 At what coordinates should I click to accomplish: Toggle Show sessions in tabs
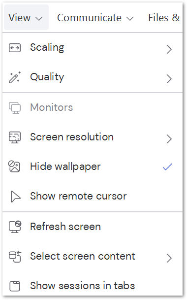(x=93, y=286)
